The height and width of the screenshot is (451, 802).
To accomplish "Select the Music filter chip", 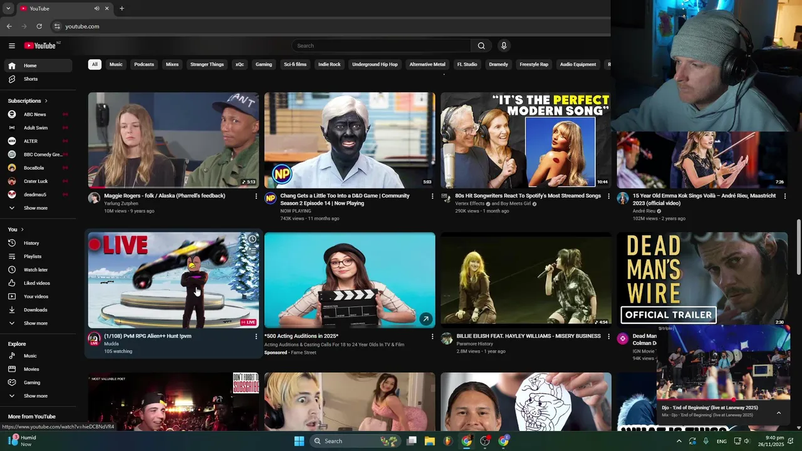I will coord(116,65).
